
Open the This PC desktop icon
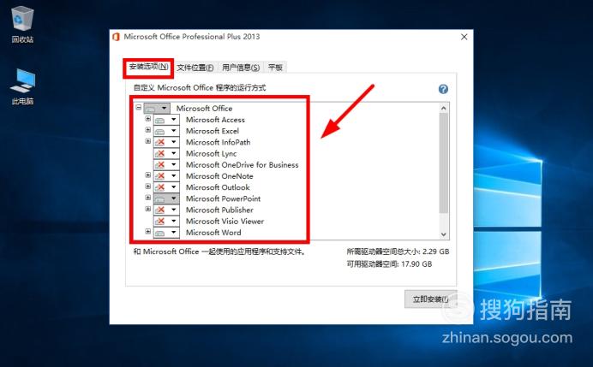click(x=22, y=86)
